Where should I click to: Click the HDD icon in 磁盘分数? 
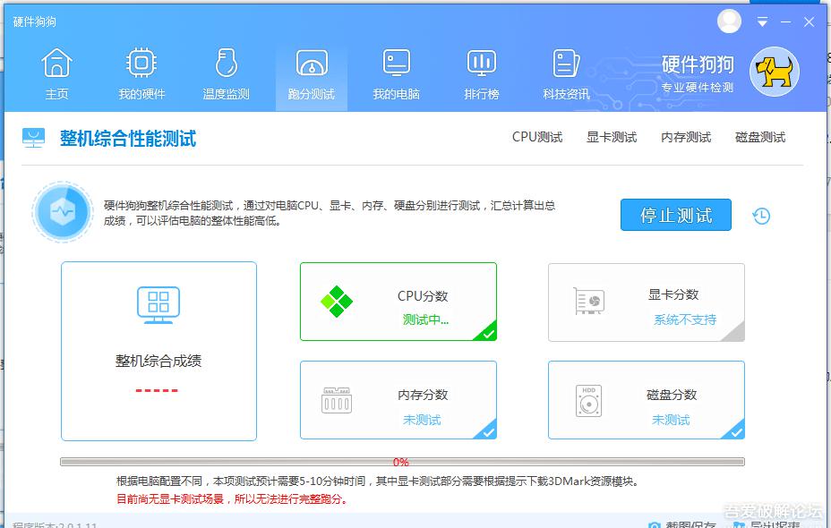point(589,401)
